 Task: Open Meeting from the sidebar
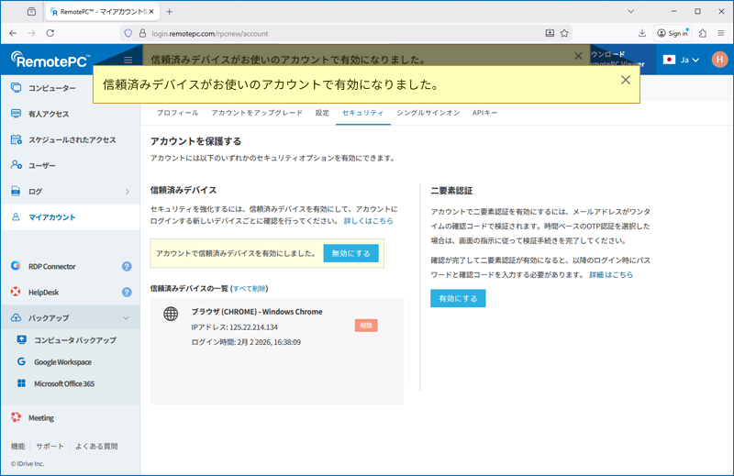coord(40,417)
